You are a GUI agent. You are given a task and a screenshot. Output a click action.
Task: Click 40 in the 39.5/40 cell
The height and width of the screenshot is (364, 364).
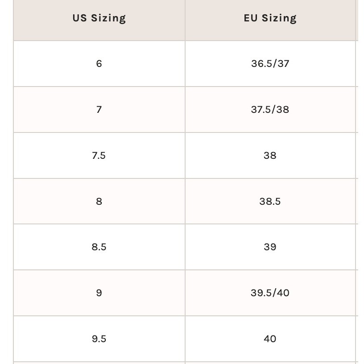pyautogui.click(x=282, y=293)
